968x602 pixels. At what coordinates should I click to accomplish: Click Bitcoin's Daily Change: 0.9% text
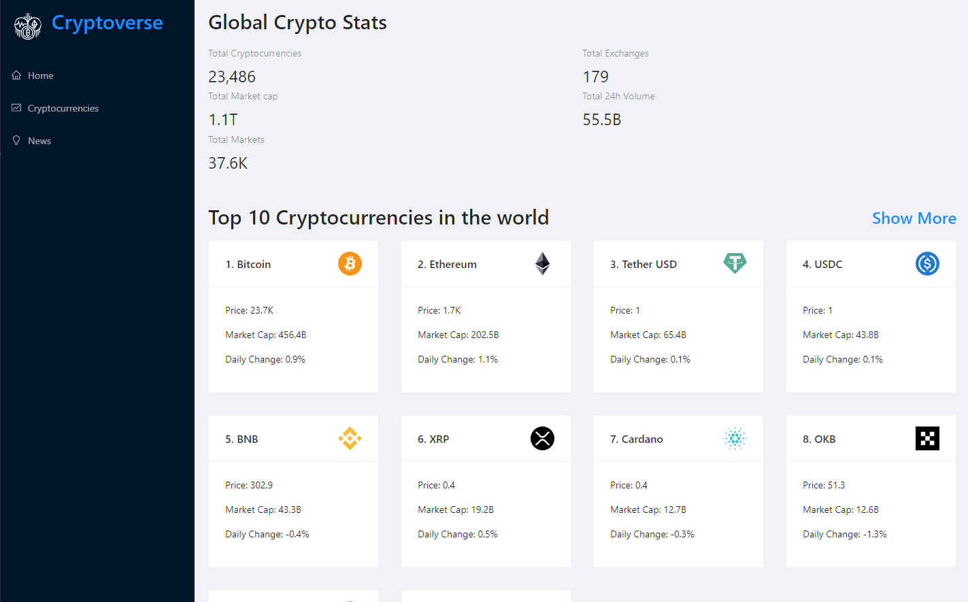[265, 359]
